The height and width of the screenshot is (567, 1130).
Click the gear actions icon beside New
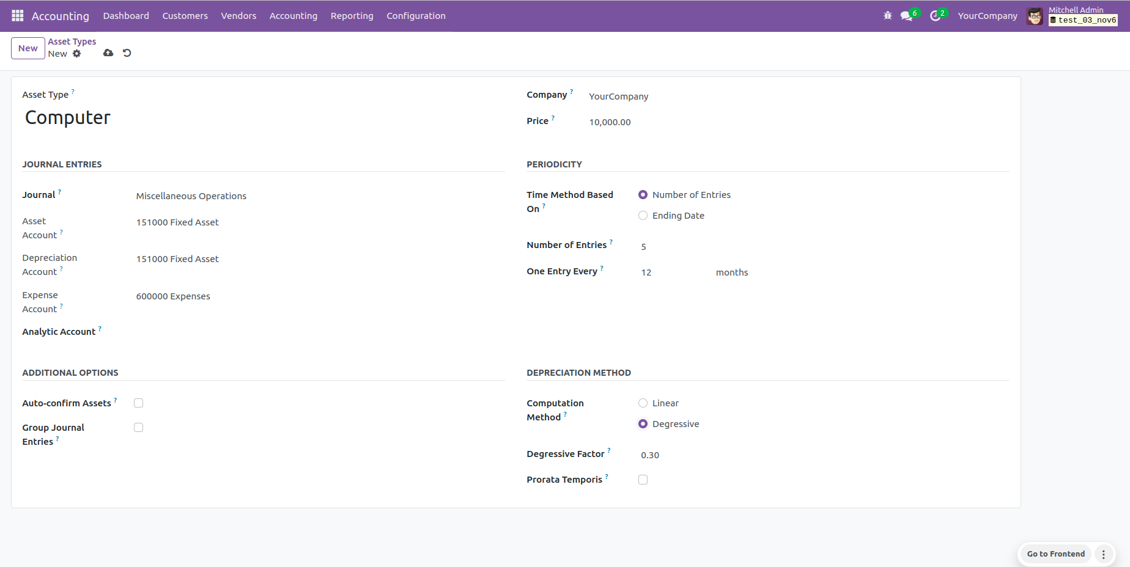coord(76,54)
